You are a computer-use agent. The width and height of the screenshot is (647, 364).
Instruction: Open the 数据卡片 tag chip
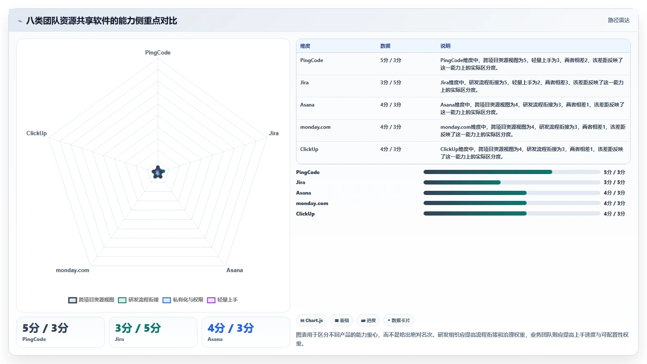(399, 320)
